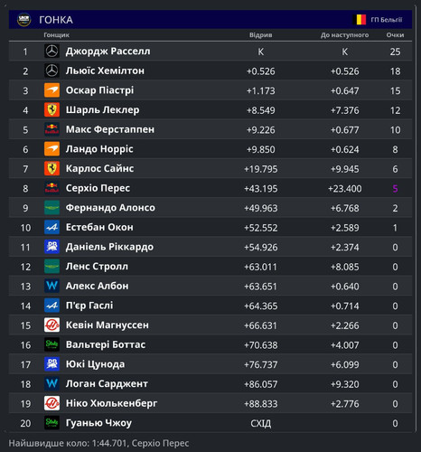The image size is (421, 452).
Task: Click the round series logo beside ГОНКА
Action: click(x=23, y=20)
